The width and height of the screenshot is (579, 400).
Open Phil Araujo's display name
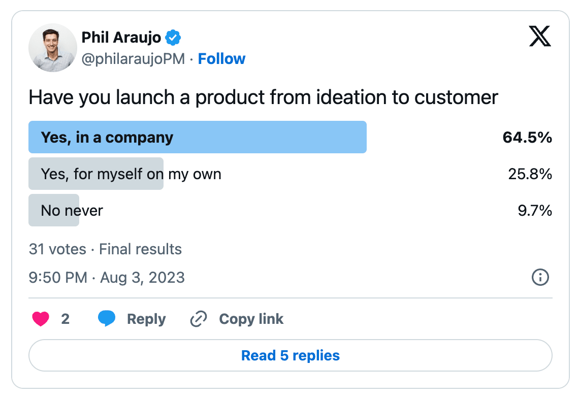coord(121,37)
